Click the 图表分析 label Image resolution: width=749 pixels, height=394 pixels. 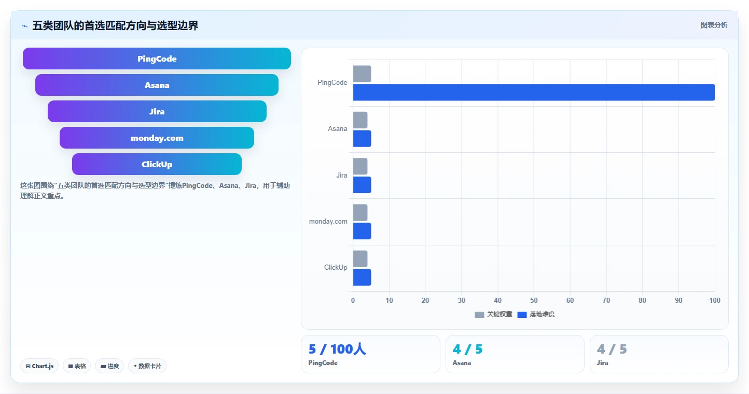click(x=714, y=25)
